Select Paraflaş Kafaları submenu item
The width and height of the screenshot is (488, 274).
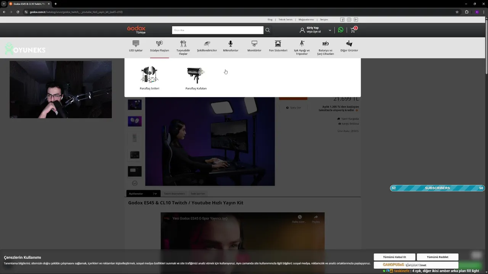pyautogui.click(x=196, y=78)
